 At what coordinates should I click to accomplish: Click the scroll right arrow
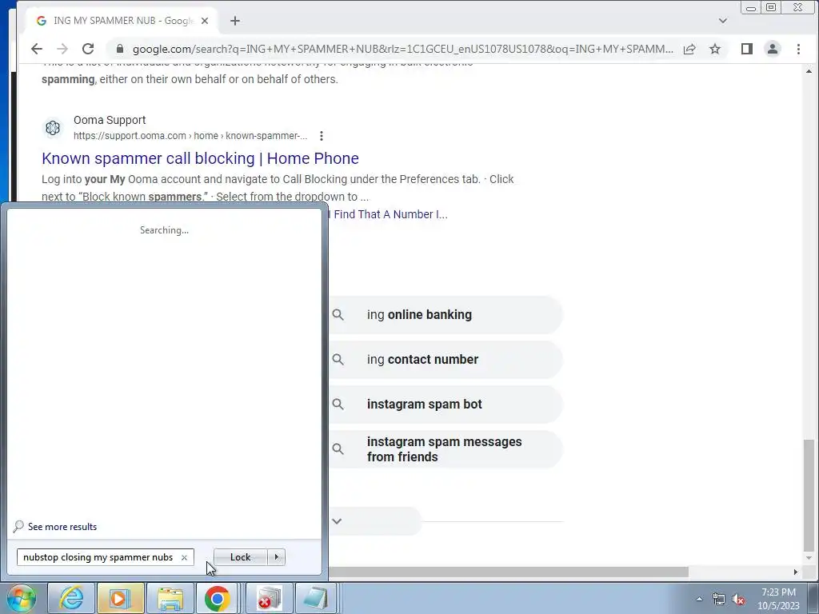796,572
